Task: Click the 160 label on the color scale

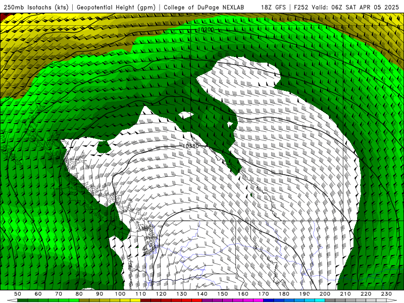Action: pos(243,294)
